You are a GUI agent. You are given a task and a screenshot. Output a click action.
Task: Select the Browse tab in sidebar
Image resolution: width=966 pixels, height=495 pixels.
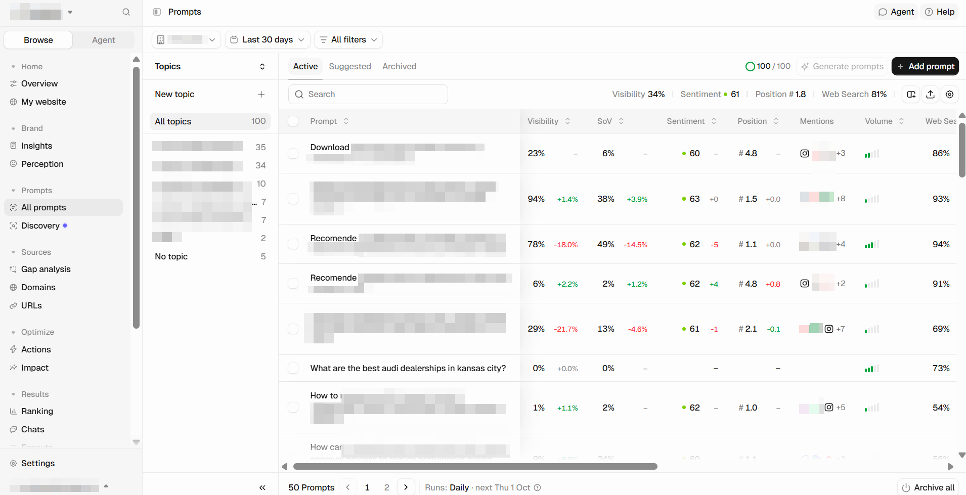point(38,40)
